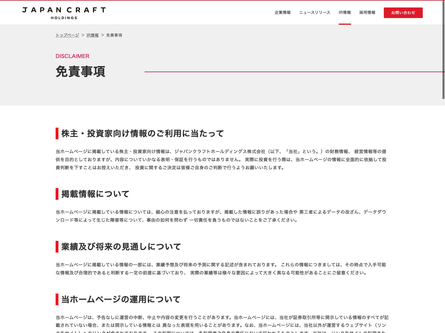Open the 採用情報 navigation link
The width and height of the screenshot is (445, 333).
(x=367, y=12)
